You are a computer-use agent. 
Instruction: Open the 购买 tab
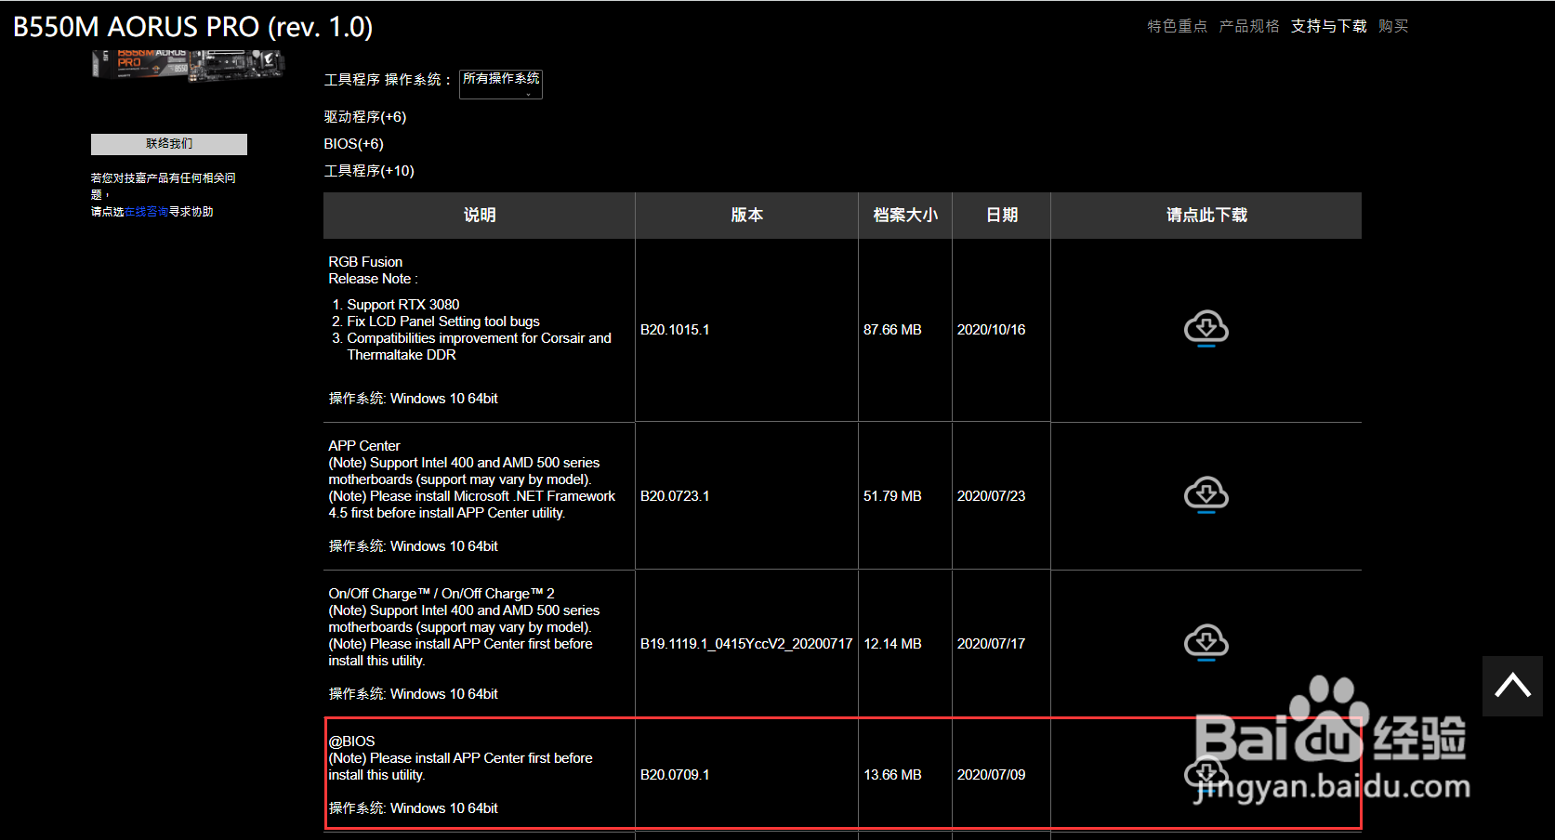1393,26
